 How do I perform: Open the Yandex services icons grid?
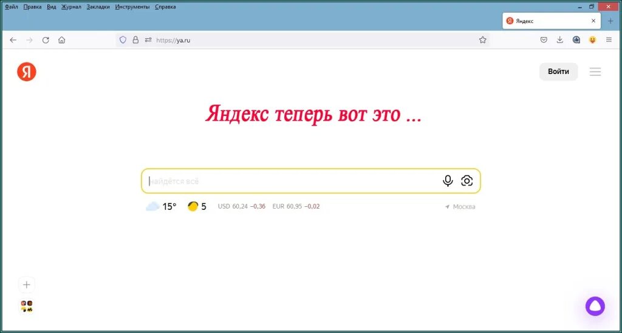27,306
